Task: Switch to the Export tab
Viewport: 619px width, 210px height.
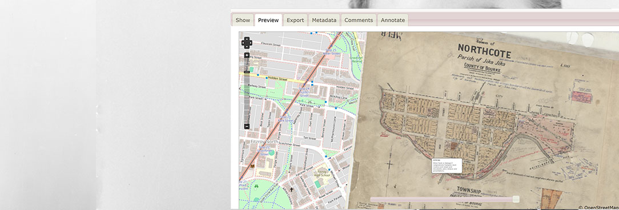Action: pos(295,20)
